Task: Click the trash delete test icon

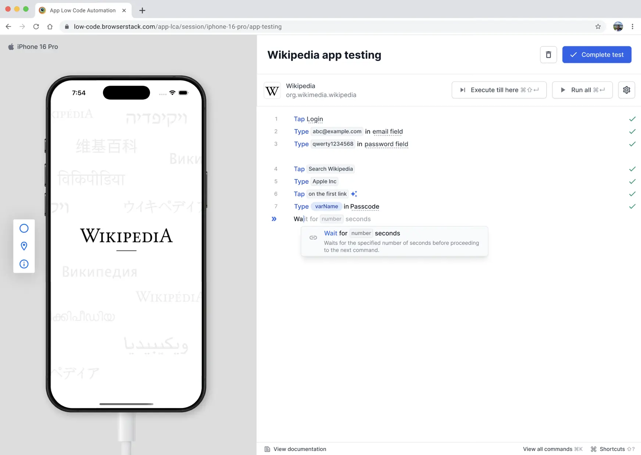Action: coord(548,55)
